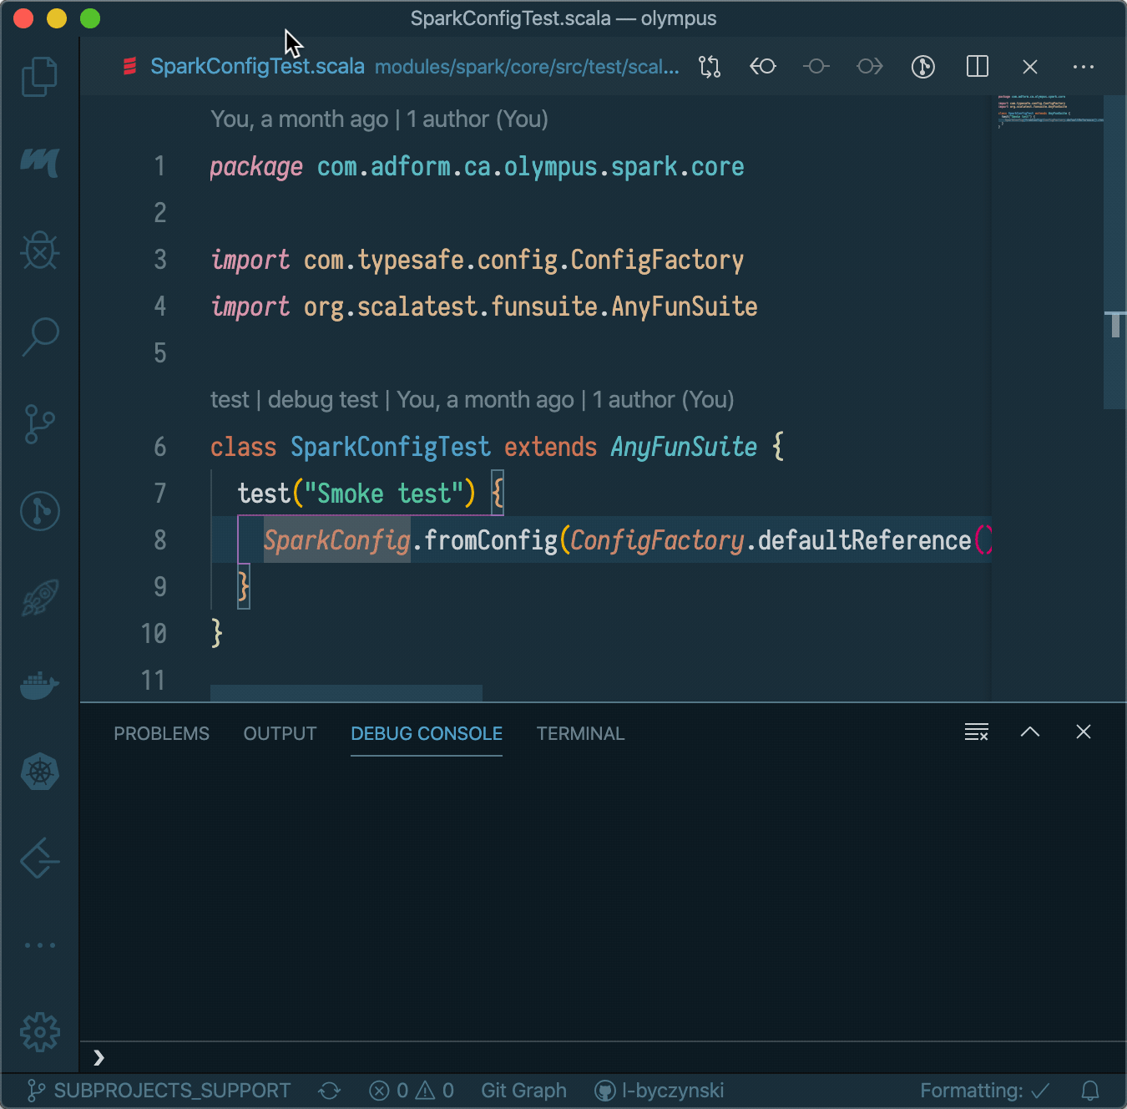Click the l-byczynski GitHub account item
1127x1109 pixels.
point(660,1091)
